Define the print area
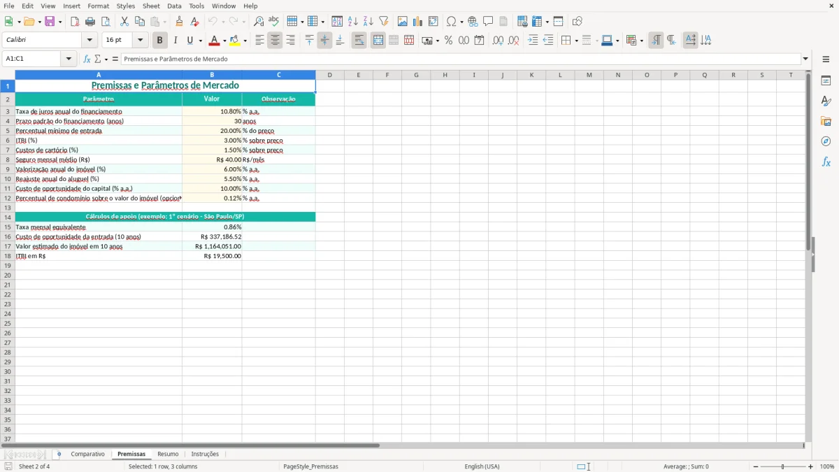 pos(522,22)
